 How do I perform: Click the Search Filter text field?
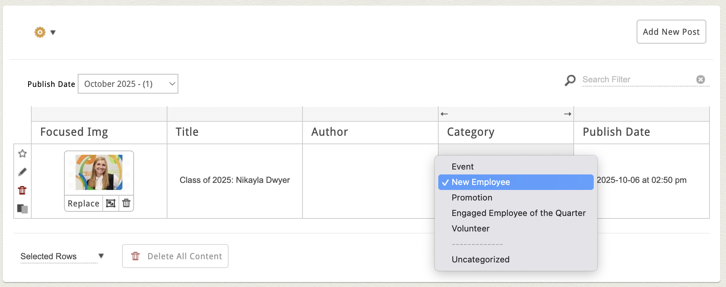[x=637, y=79]
